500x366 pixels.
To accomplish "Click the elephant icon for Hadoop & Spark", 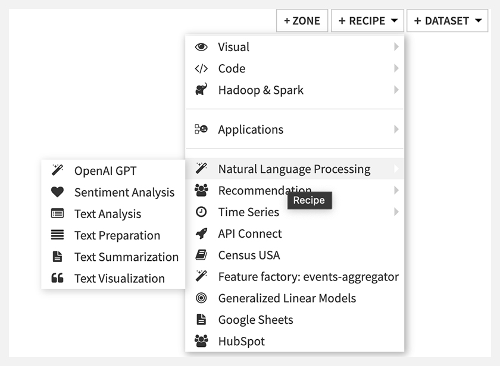I will coord(201,90).
